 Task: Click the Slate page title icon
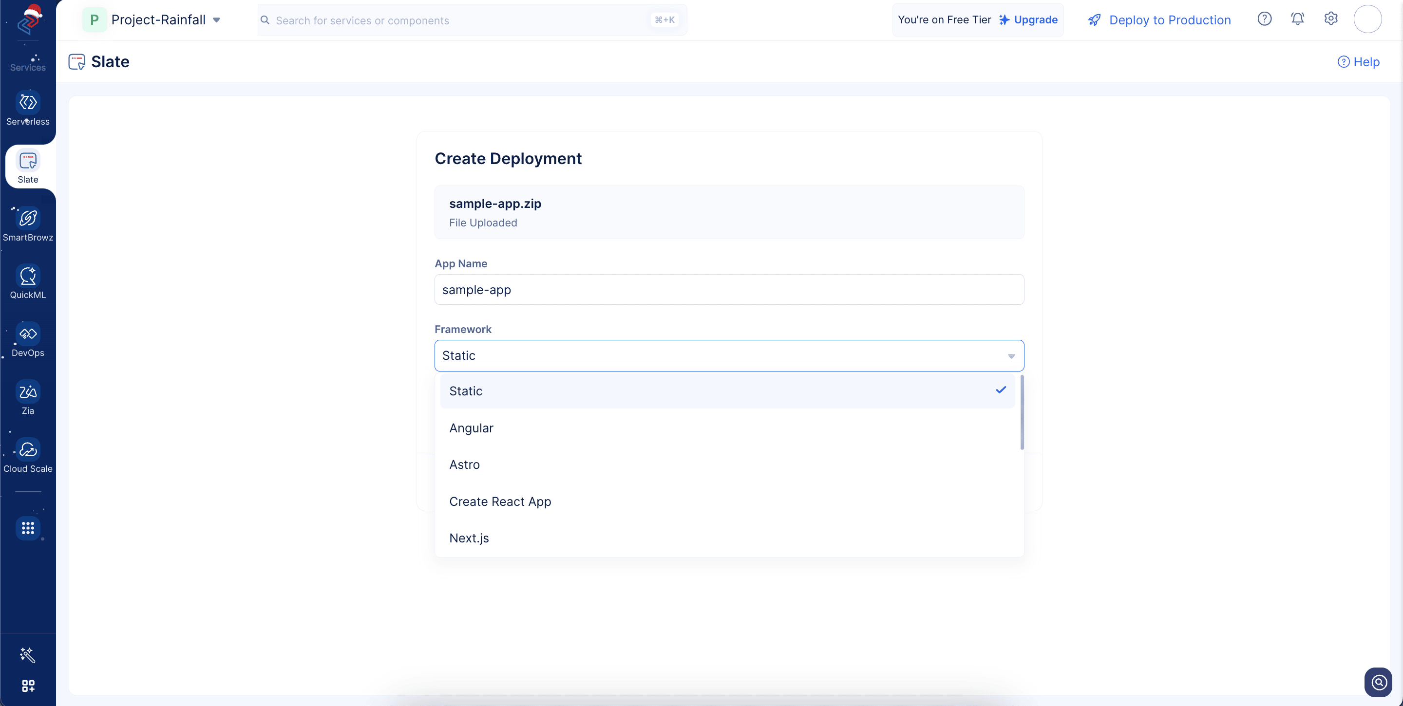(x=77, y=61)
